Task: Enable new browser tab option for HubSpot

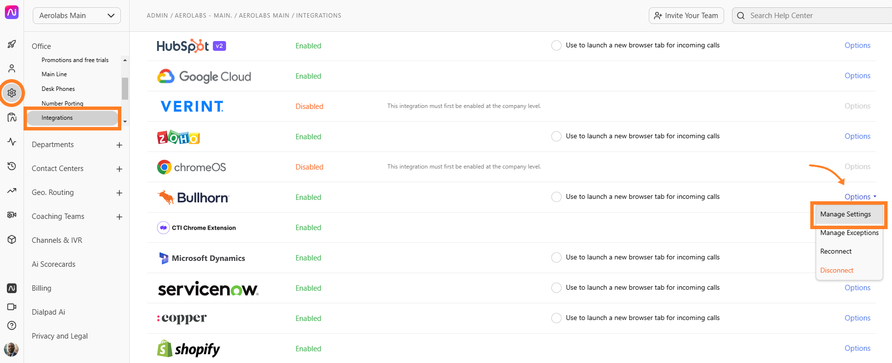Action: (x=556, y=45)
